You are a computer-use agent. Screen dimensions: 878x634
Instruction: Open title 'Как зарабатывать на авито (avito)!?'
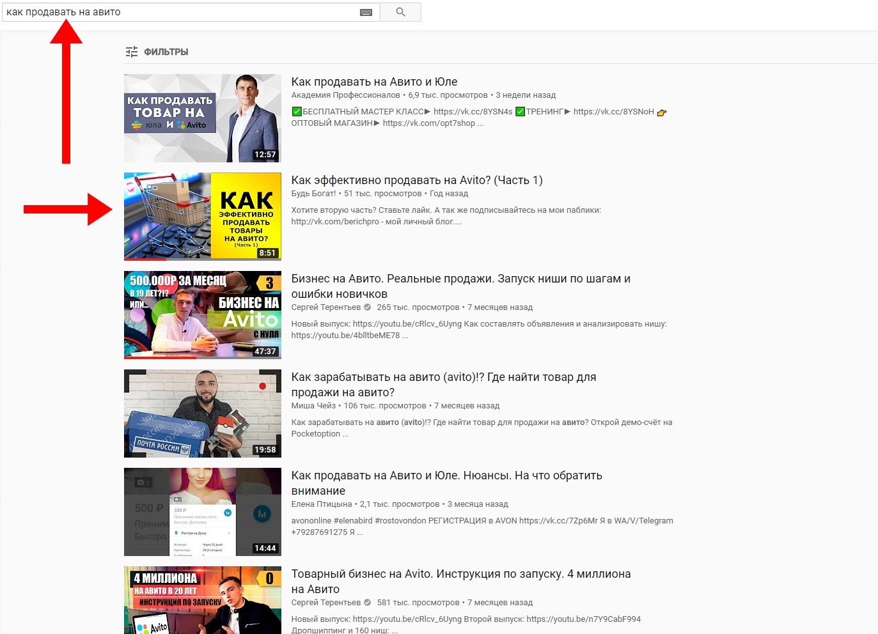point(444,385)
